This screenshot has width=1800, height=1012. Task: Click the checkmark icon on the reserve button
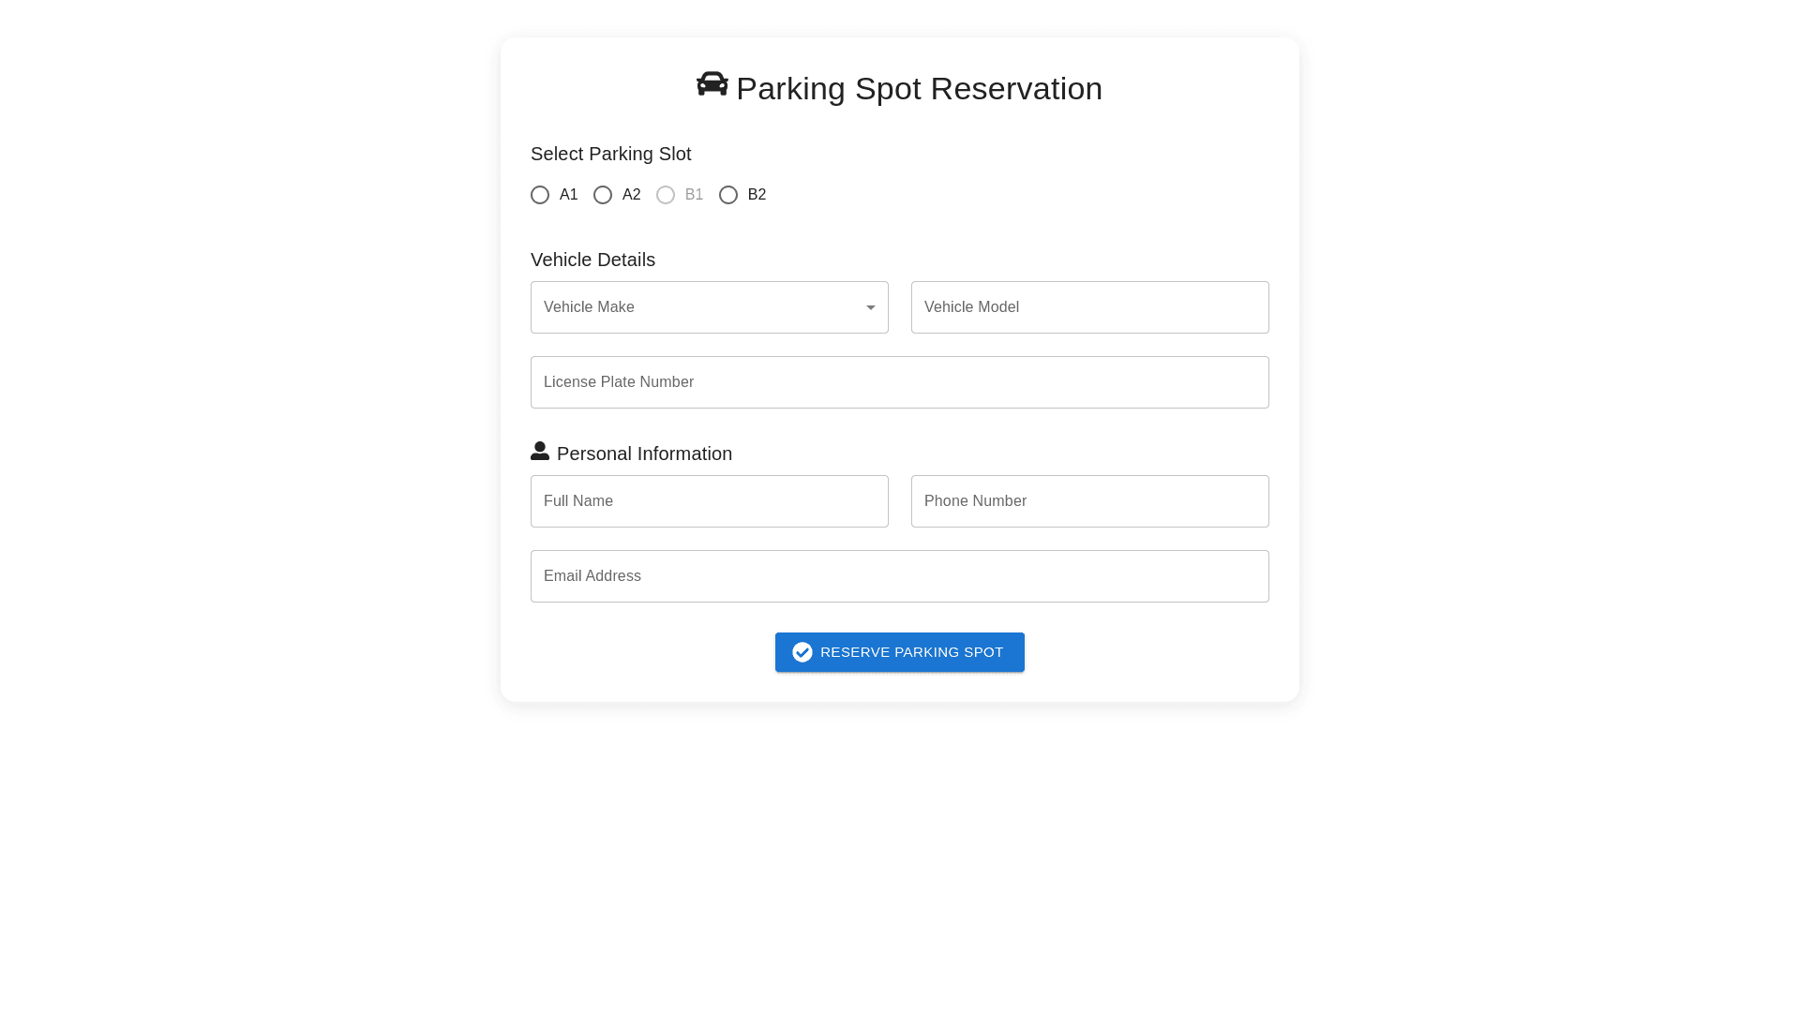802,652
